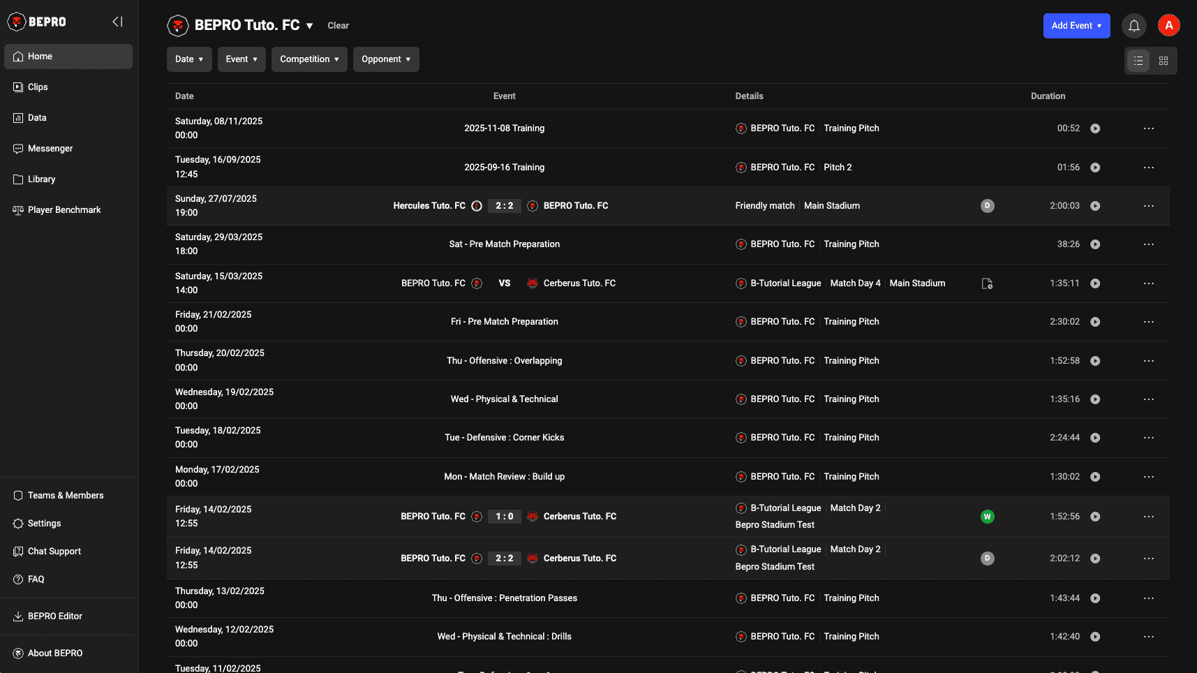Image resolution: width=1197 pixels, height=673 pixels.
Task: Open more options for Thu - Offensive : Overlapping
Action: [1149, 361]
